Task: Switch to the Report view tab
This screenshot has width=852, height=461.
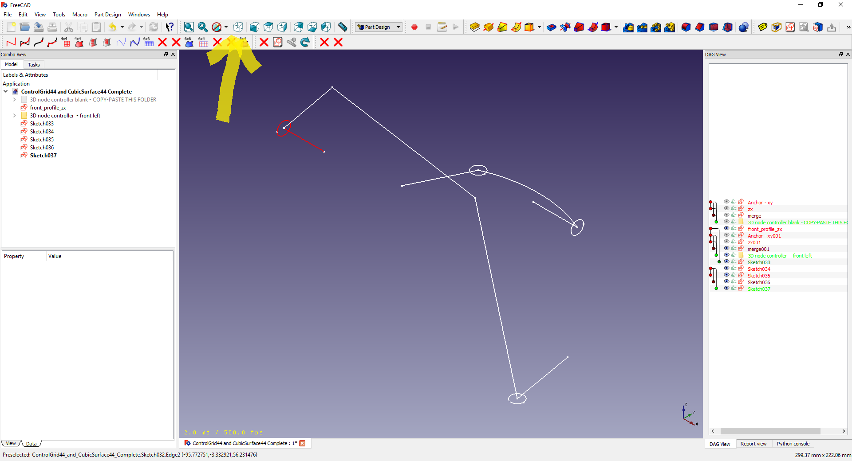Action: (753, 444)
